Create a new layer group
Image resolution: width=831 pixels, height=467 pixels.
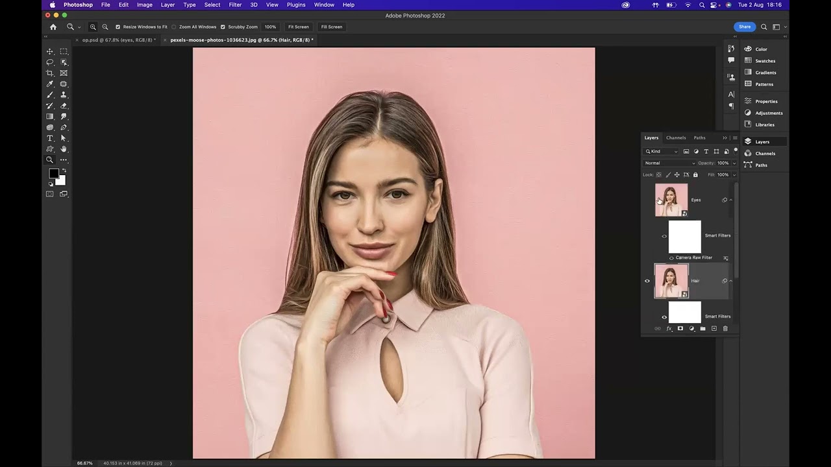(702, 329)
